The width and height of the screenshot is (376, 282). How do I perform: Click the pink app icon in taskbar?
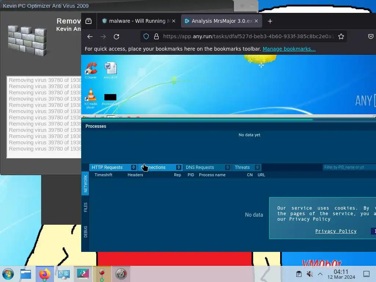pos(83,274)
